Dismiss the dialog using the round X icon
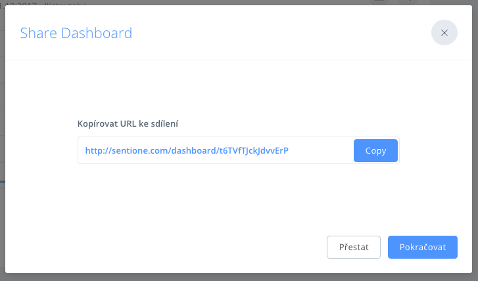 pyautogui.click(x=444, y=33)
